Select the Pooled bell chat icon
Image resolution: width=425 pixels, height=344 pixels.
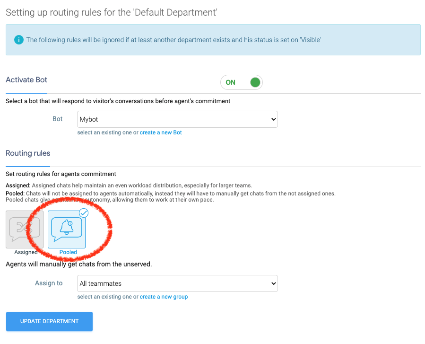(x=67, y=229)
